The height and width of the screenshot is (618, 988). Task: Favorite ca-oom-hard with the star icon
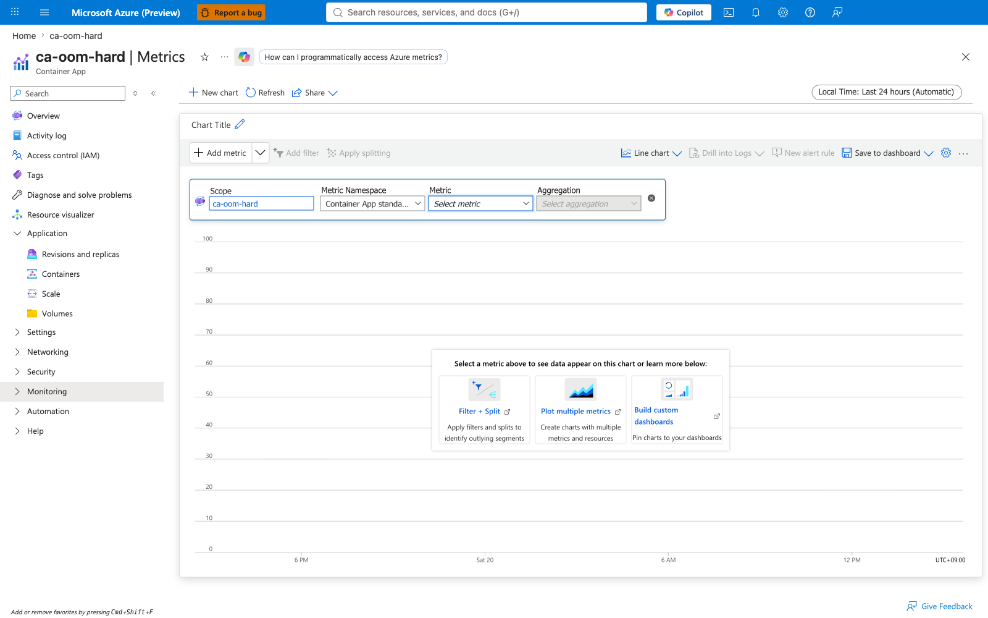point(204,57)
